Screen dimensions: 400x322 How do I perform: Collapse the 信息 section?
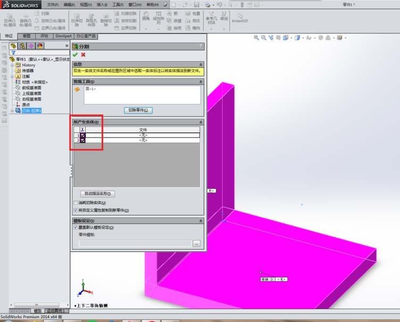201,64
